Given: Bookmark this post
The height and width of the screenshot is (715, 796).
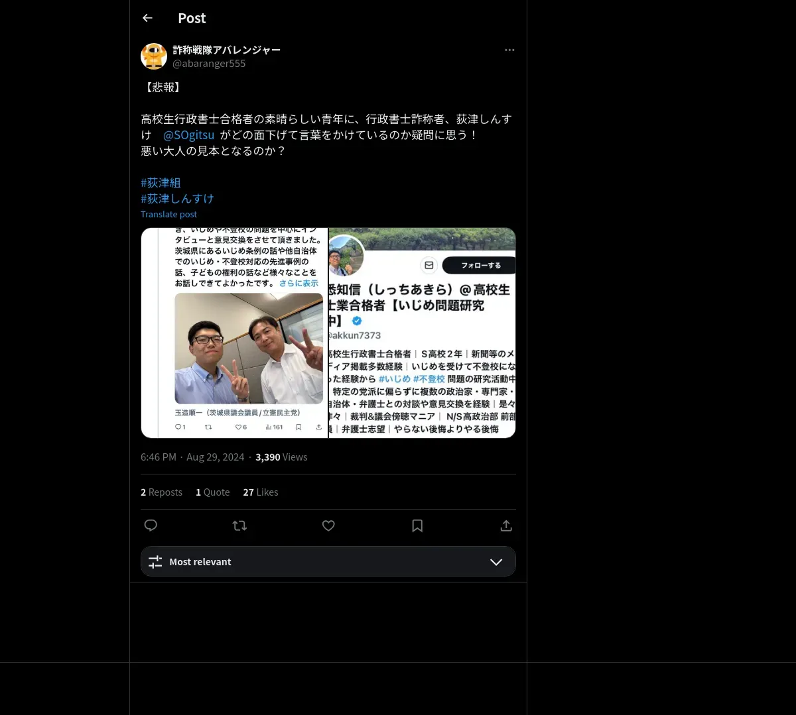Looking at the screenshot, I should pos(417,525).
